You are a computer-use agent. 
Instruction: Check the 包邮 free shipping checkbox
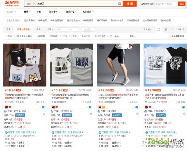click(x=6, y=36)
